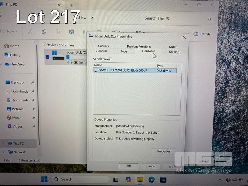Click the pin icon beside Videos
248x186 pixels.
(34, 126)
